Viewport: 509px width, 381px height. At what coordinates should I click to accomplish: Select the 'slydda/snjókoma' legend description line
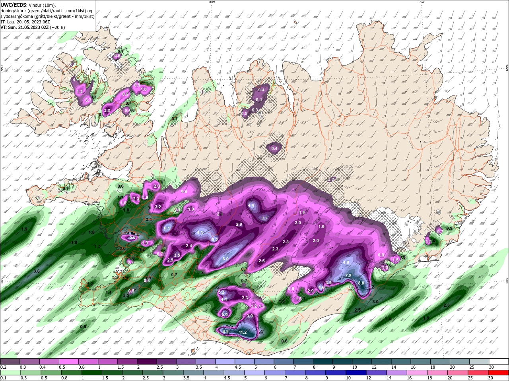point(47,16)
